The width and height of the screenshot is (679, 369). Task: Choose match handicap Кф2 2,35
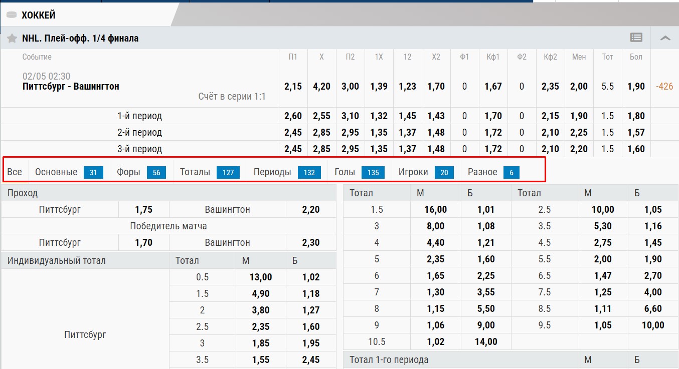(x=550, y=86)
